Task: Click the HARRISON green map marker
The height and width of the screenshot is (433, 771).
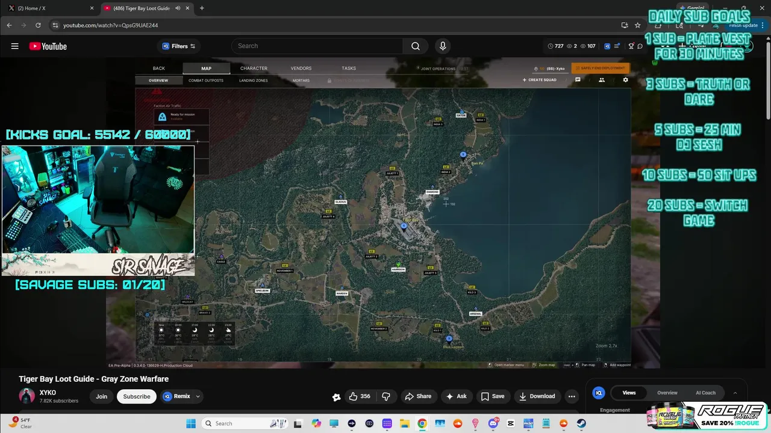Action: click(x=398, y=268)
